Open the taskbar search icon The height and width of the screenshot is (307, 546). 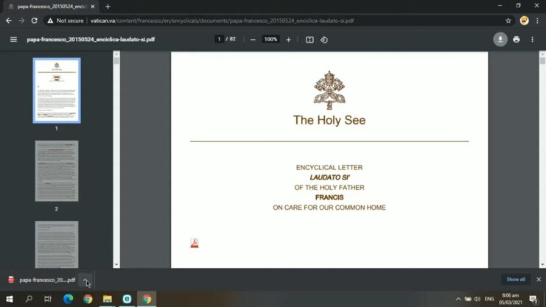(29, 299)
